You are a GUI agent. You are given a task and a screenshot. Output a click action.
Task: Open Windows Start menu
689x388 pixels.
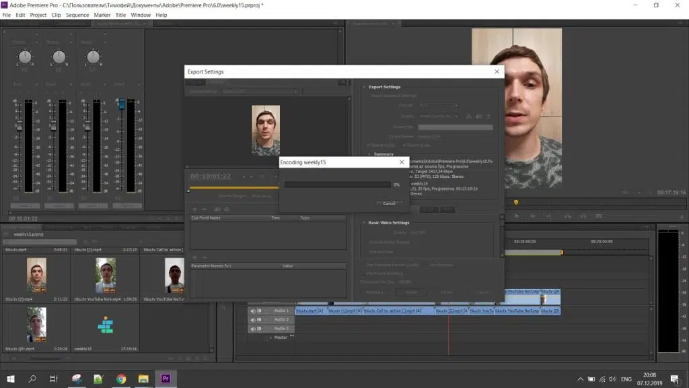(x=11, y=379)
